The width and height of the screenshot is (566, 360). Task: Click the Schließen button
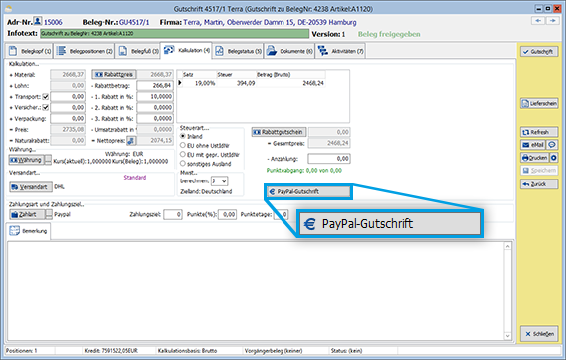point(539,334)
